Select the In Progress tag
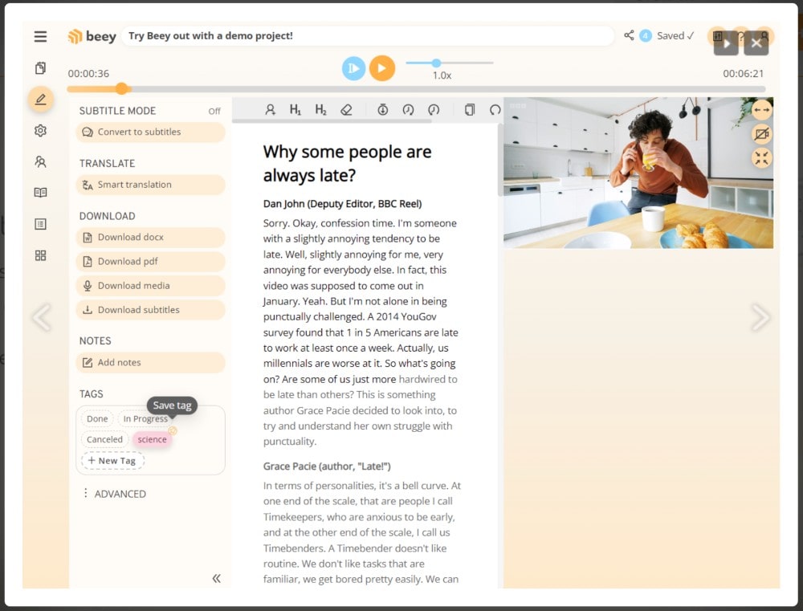Screen dimensions: 803x611 pos(145,418)
